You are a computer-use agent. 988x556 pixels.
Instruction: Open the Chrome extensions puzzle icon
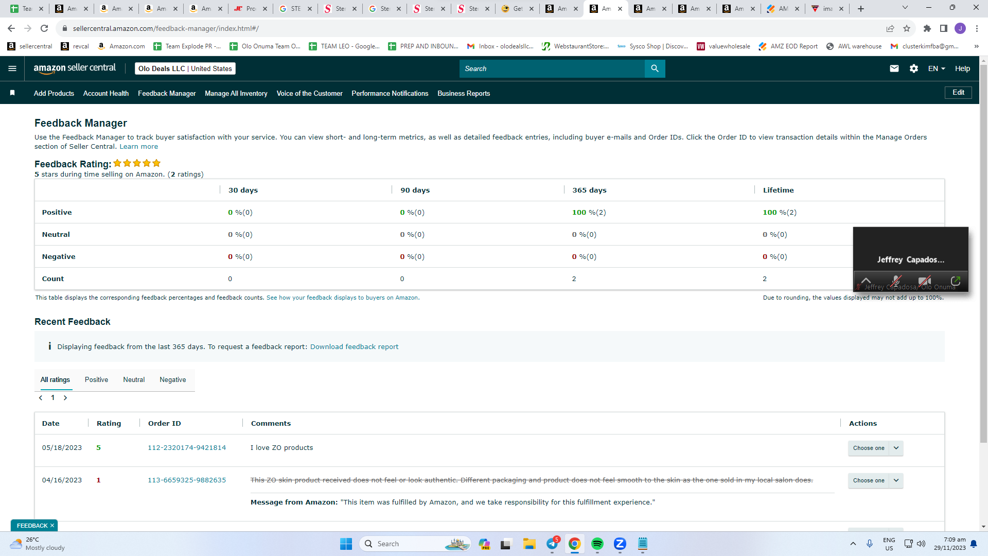pos(927,28)
